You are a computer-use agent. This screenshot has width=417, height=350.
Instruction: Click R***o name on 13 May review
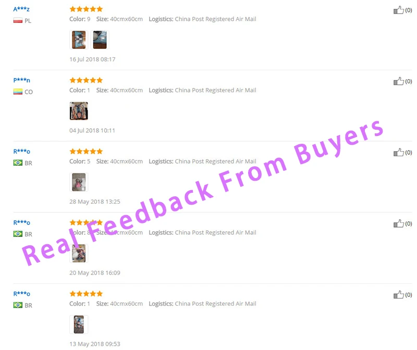coord(21,294)
